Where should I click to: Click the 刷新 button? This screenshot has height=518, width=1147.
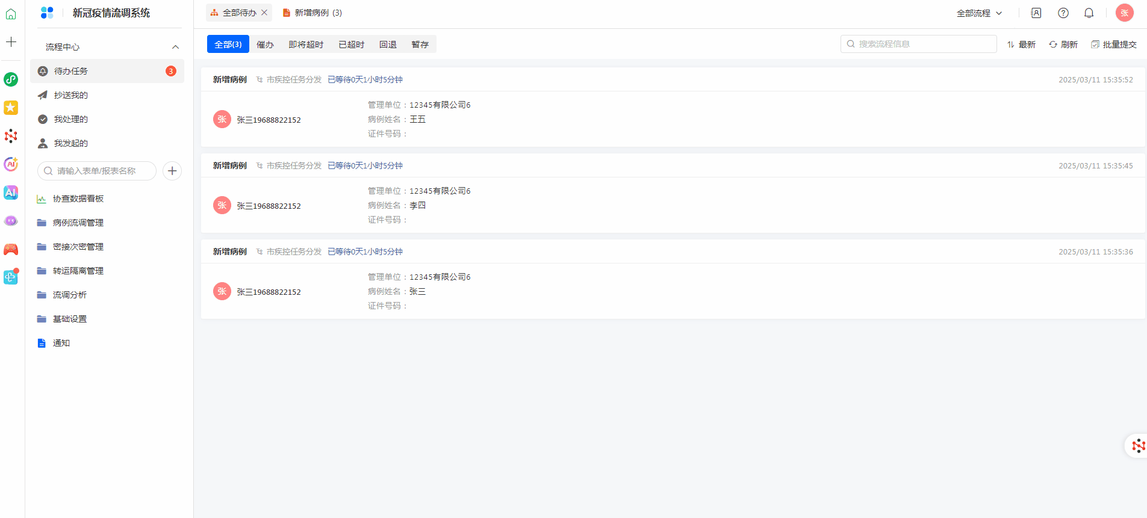(1063, 45)
